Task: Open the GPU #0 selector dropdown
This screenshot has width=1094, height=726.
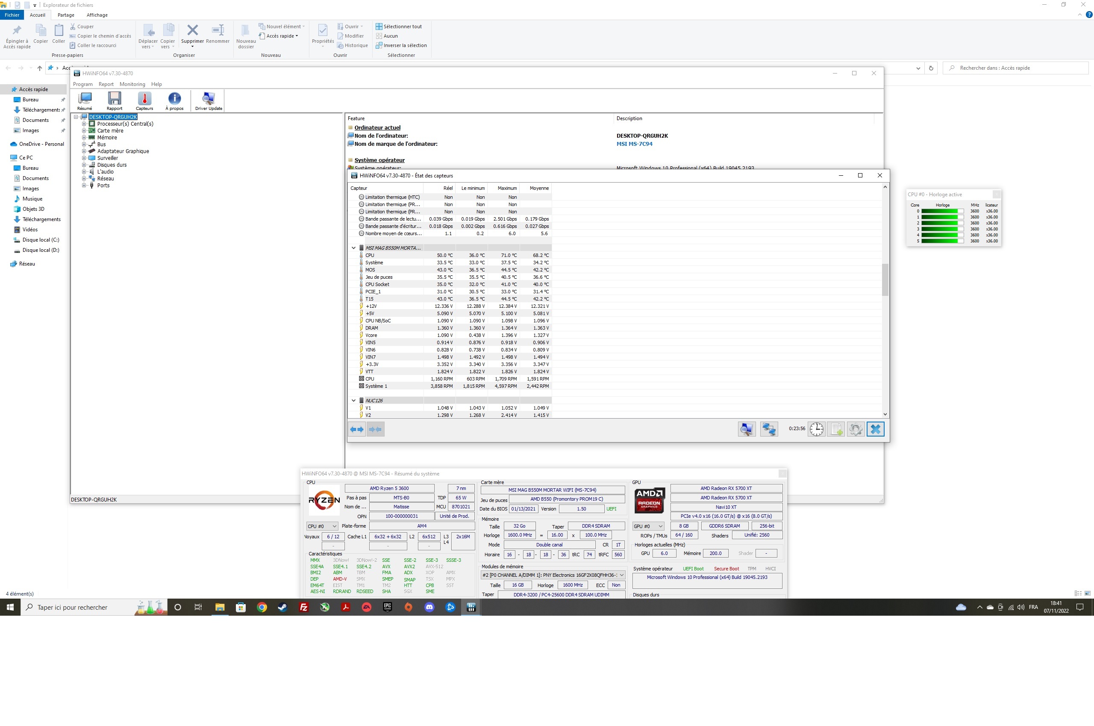Action: click(x=648, y=526)
